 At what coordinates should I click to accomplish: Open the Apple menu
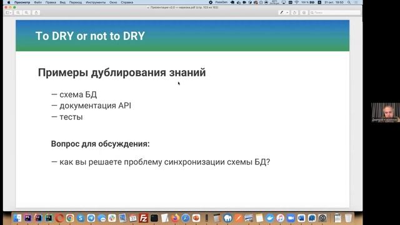8,2
